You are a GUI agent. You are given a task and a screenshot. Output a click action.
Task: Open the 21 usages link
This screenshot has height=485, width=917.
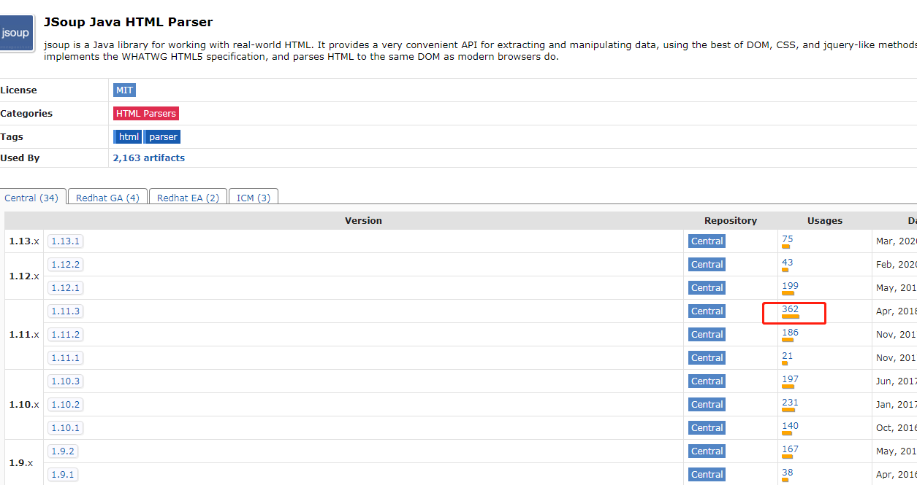point(787,356)
